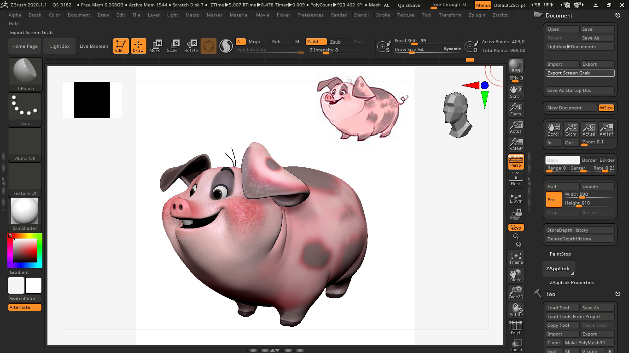This screenshot has height=353, width=629.
Task: Click the Frame mesh icon
Action: point(516,258)
